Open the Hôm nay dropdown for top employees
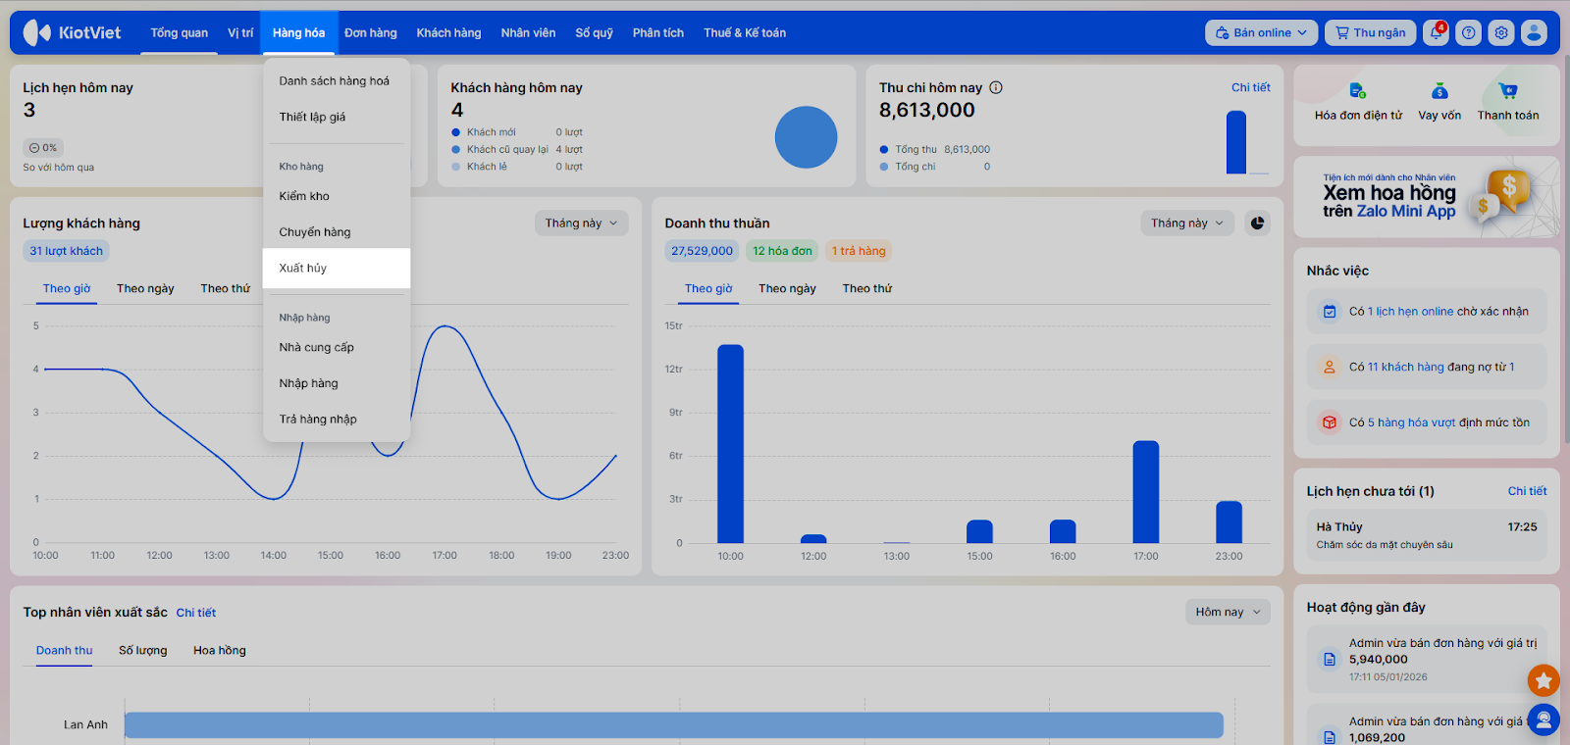Viewport: 1570px width, 745px height. coord(1228,612)
